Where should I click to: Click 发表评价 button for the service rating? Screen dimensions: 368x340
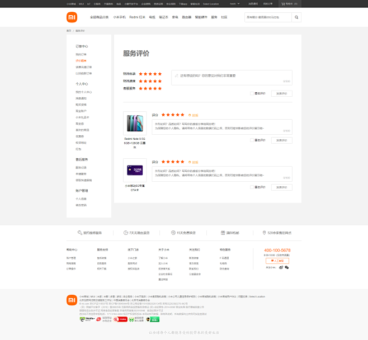tap(282, 93)
